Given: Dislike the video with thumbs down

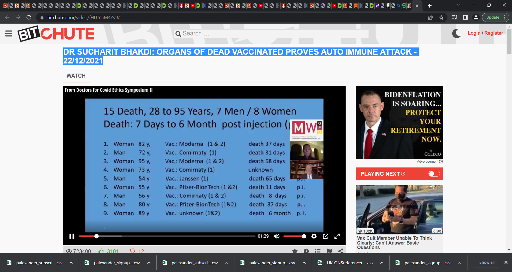Looking at the screenshot, I should 132,251.
